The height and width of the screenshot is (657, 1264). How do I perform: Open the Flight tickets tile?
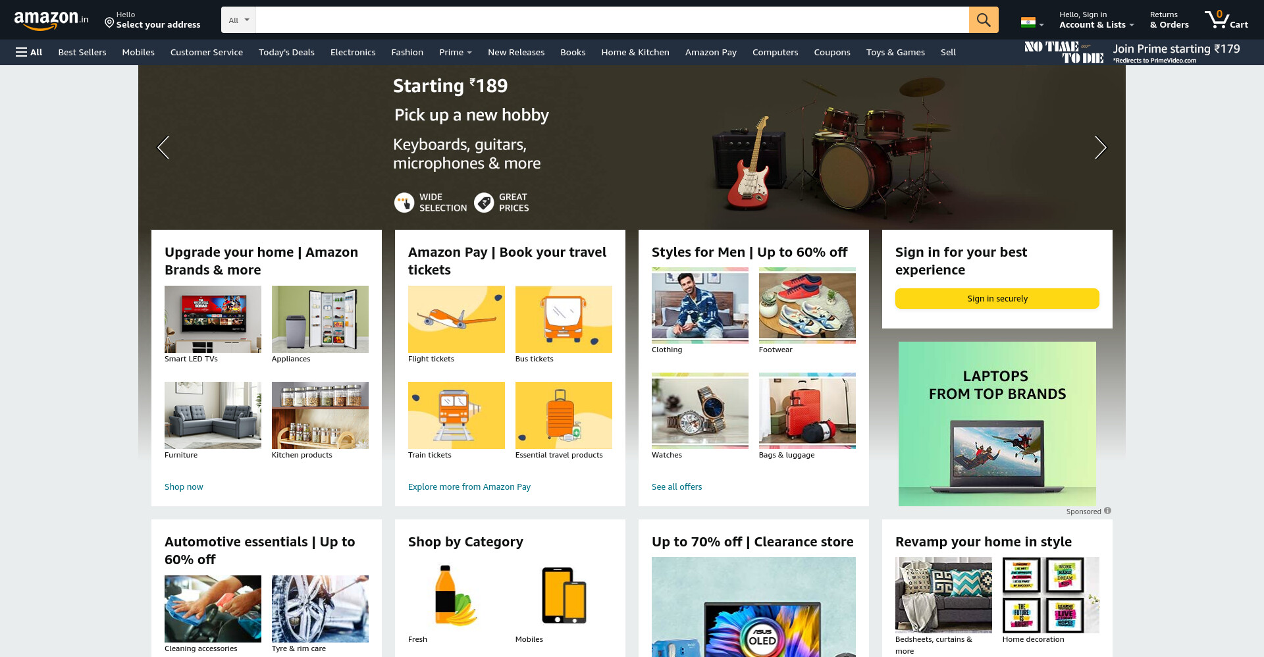pyautogui.click(x=456, y=319)
